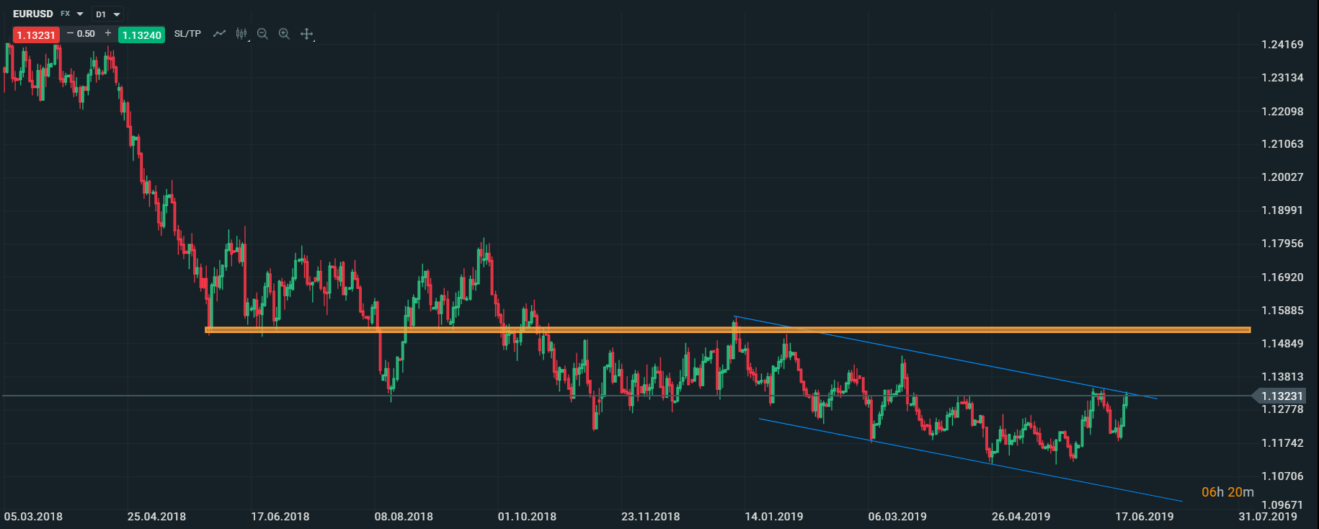Click the current price tag on the price axis
The width and height of the screenshot is (1319, 529).
(x=1279, y=396)
